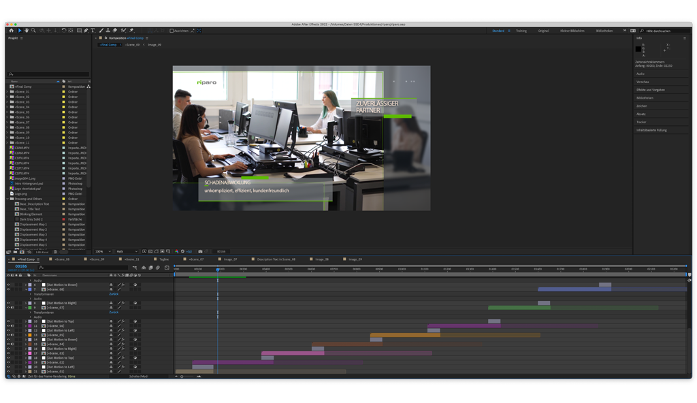The height and width of the screenshot is (403, 697).
Task: Switch to the Tagline timeline tab
Action: 163,259
